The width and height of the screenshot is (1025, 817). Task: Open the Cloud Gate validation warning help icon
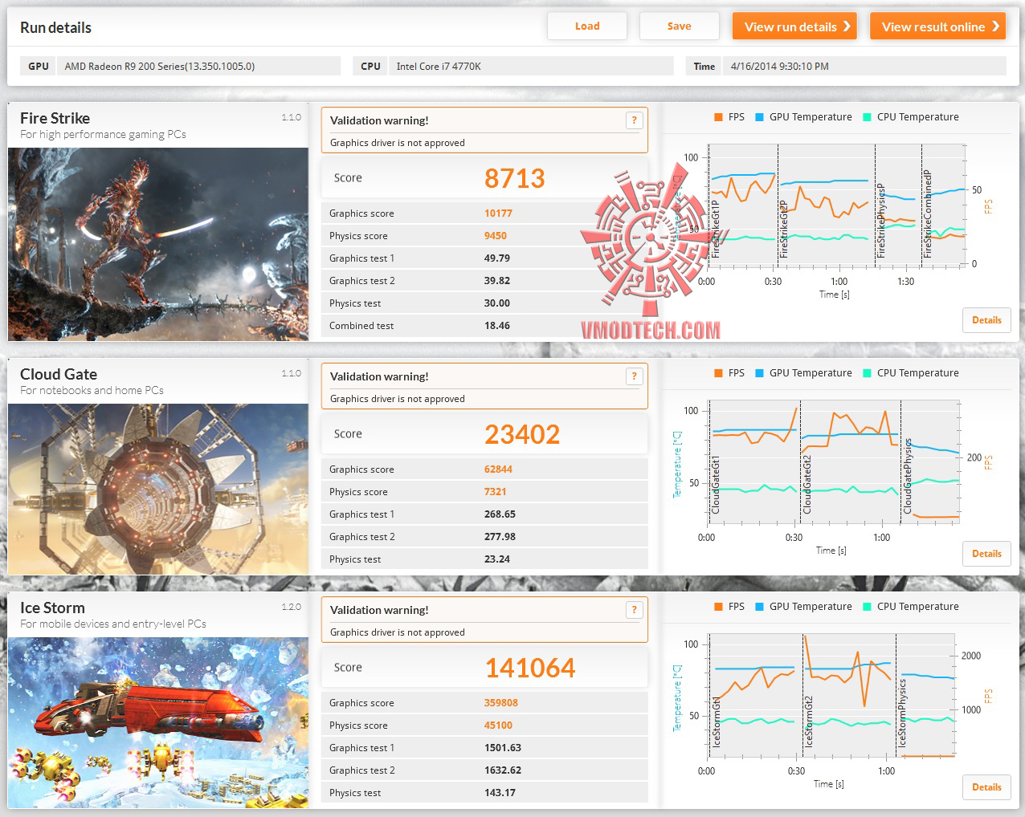click(x=635, y=376)
